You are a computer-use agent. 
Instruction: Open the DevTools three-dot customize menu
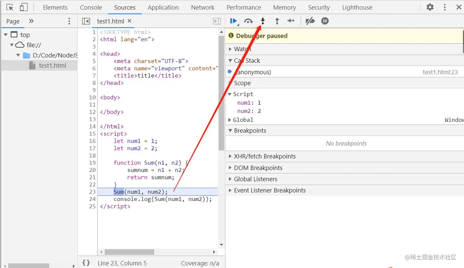(445, 7)
